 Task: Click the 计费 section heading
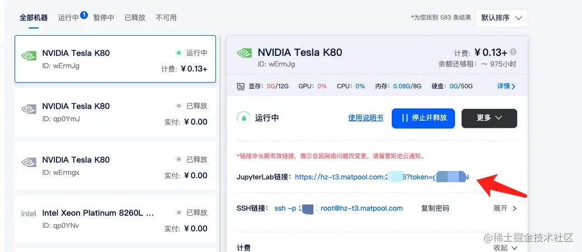243,248
